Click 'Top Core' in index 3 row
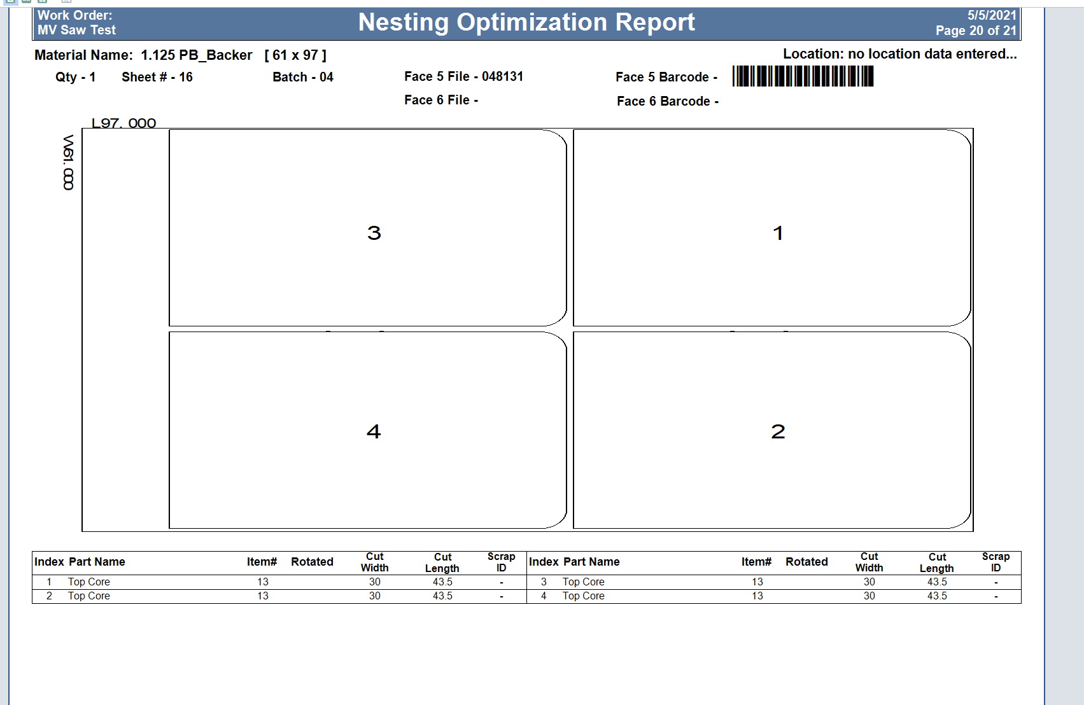This screenshot has width=1084, height=705. 584,582
